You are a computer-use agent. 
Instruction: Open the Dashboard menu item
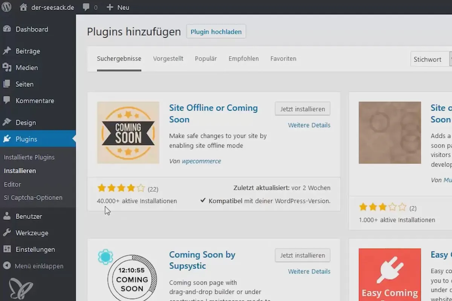pyautogui.click(x=32, y=29)
